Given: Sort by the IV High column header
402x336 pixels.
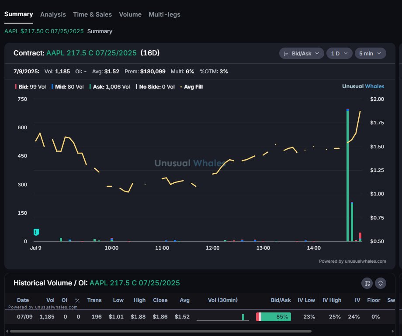Looking at the screenshot, I should (332, 300).
